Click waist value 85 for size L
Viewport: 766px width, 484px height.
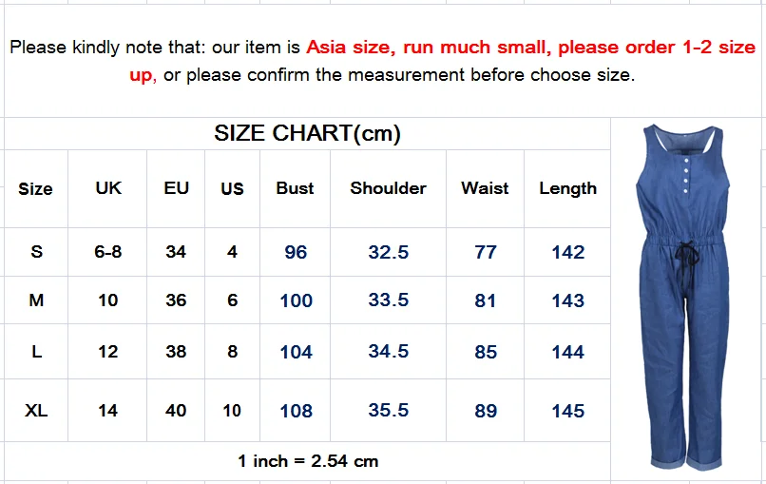coord(486,352)
